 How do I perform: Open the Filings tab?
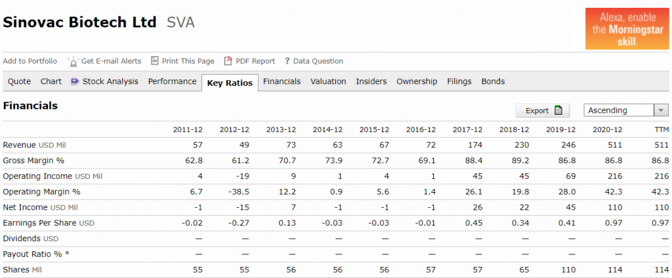tap(459, 81)
